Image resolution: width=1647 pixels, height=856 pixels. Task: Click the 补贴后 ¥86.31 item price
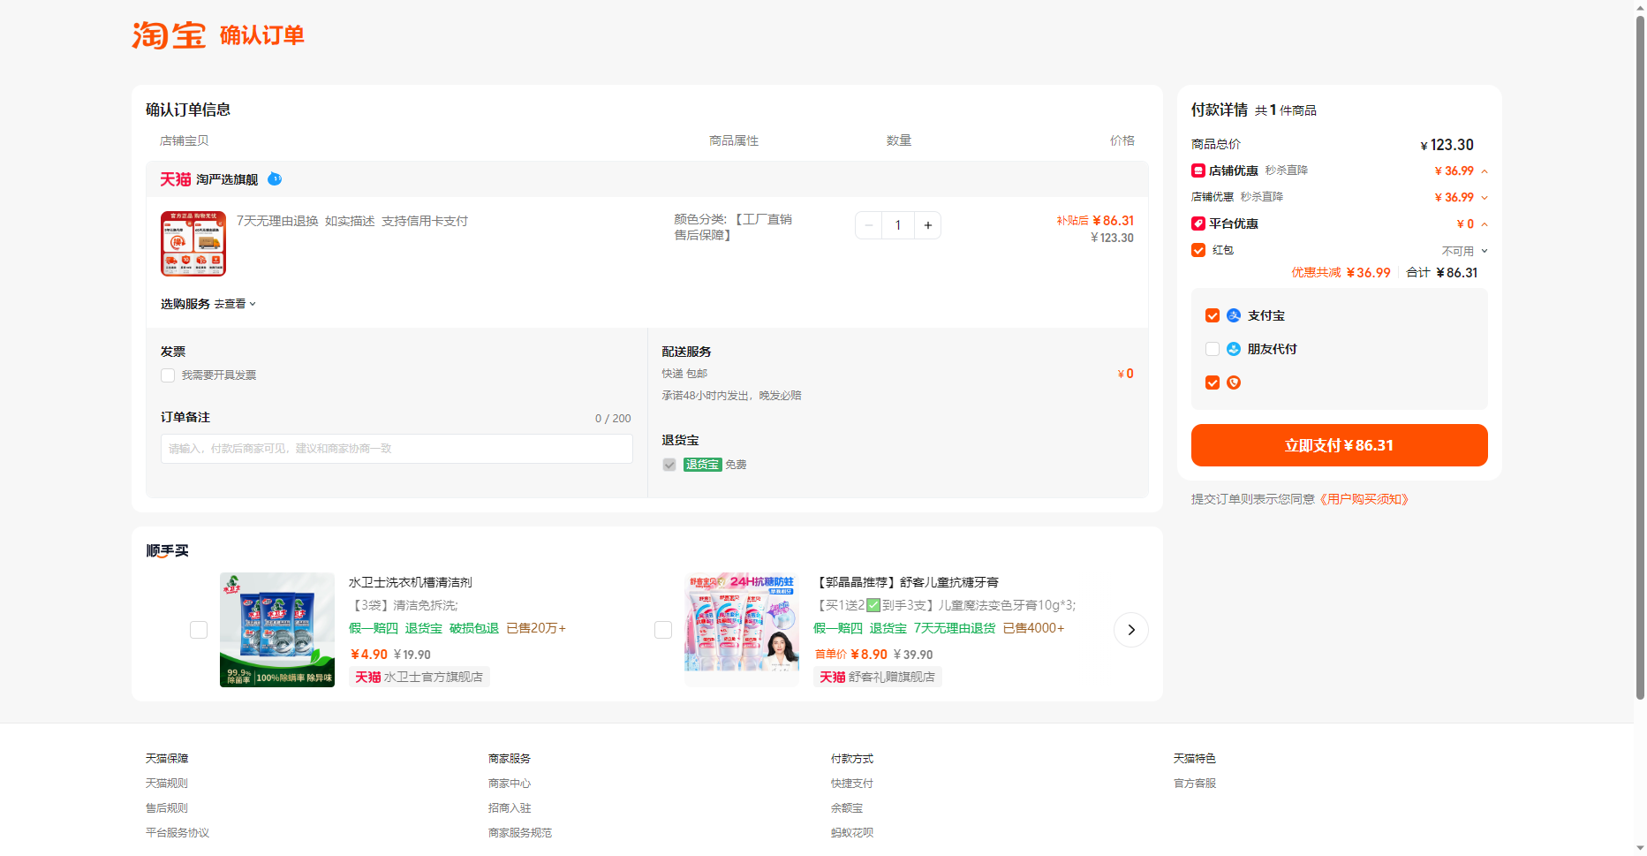tap(1095, 221)
